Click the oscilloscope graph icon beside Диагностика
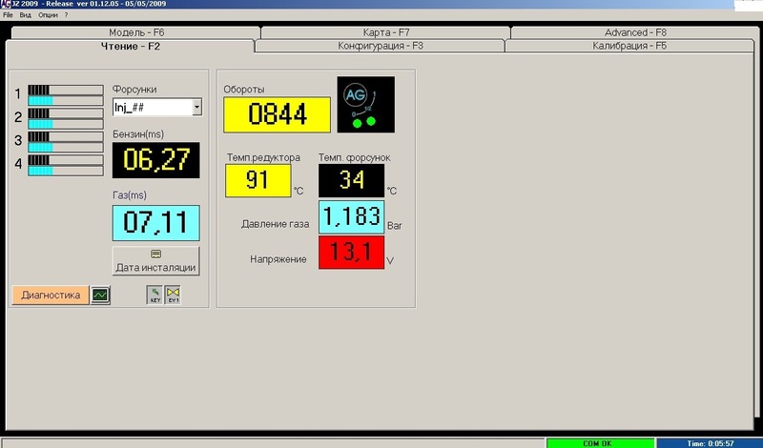The width and height of the screenshot is (763, 448). click(100, 295)
